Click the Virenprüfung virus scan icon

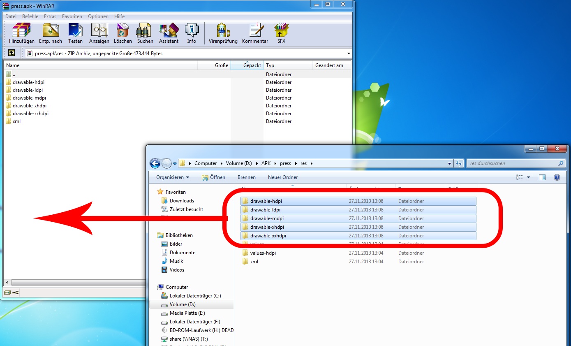point(223,33)
